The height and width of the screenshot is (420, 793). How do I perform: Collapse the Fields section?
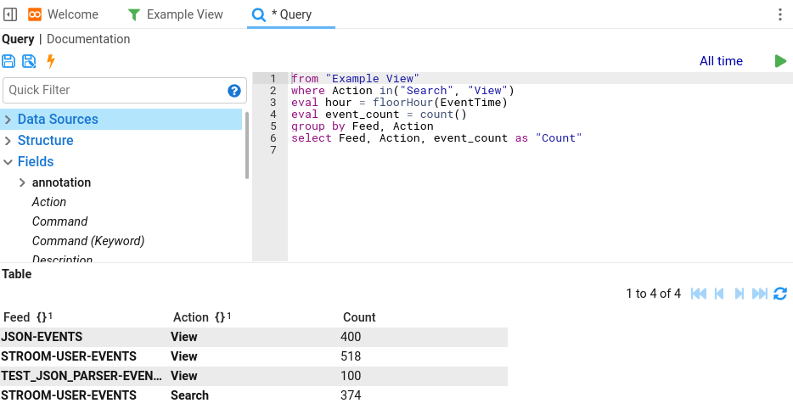coord(8,162)
